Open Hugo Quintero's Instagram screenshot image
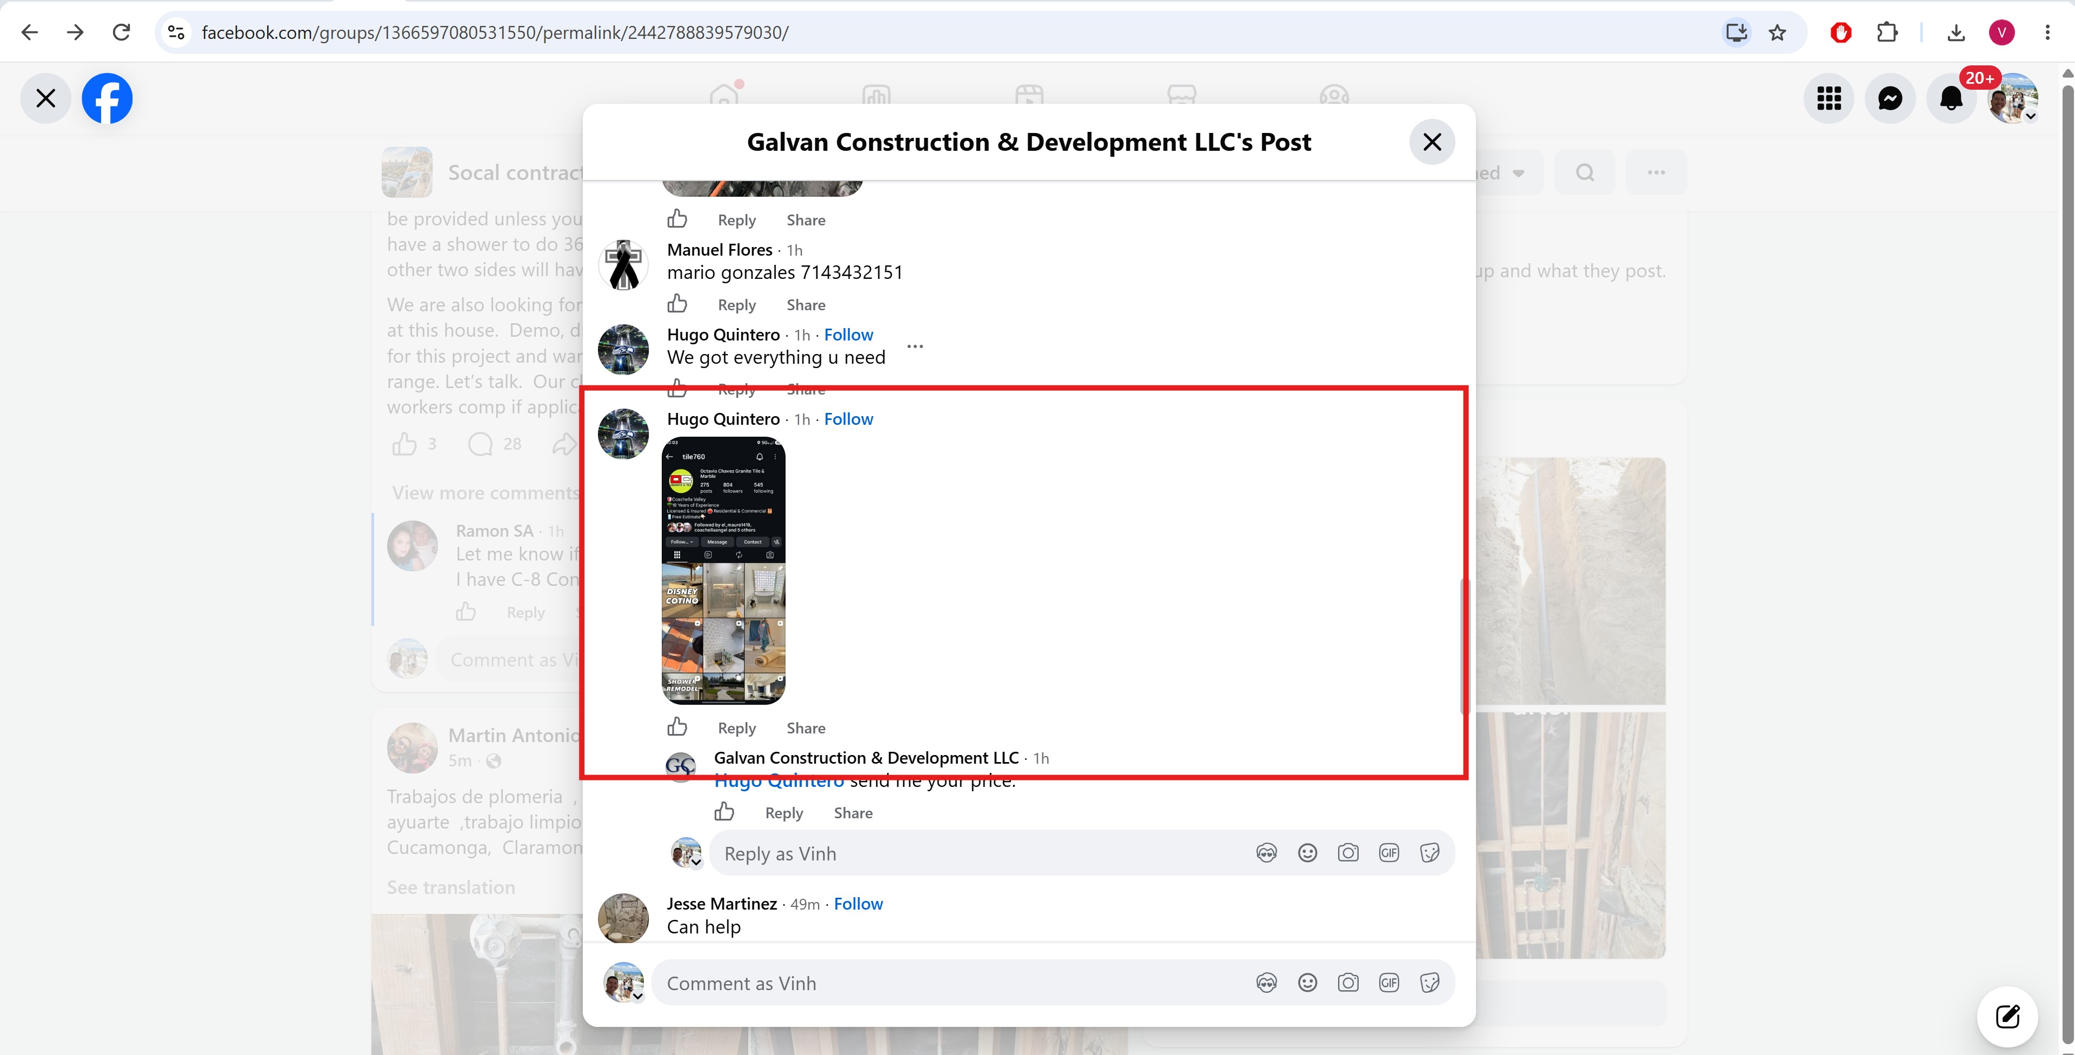 [x=723, y=570]
